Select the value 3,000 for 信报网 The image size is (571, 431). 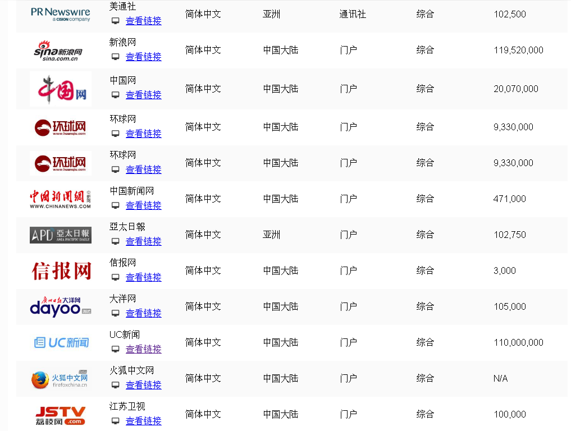coord(505,271)
